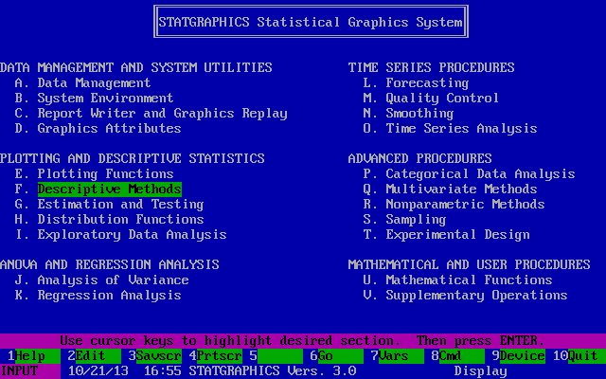Open System Environment option
The width and height of the screenshot is (606, 379).
tap(105, 99)
